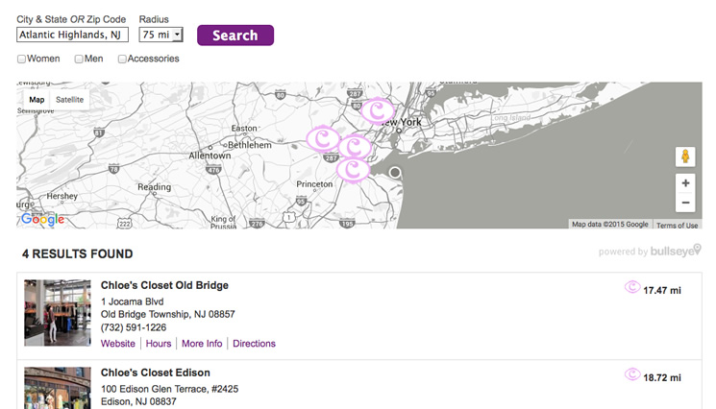Image resolution: width=716 pixels, height=409 pixels.
Task: Open More Info for Old Bridge store
Action: click(x=202, y=344)
